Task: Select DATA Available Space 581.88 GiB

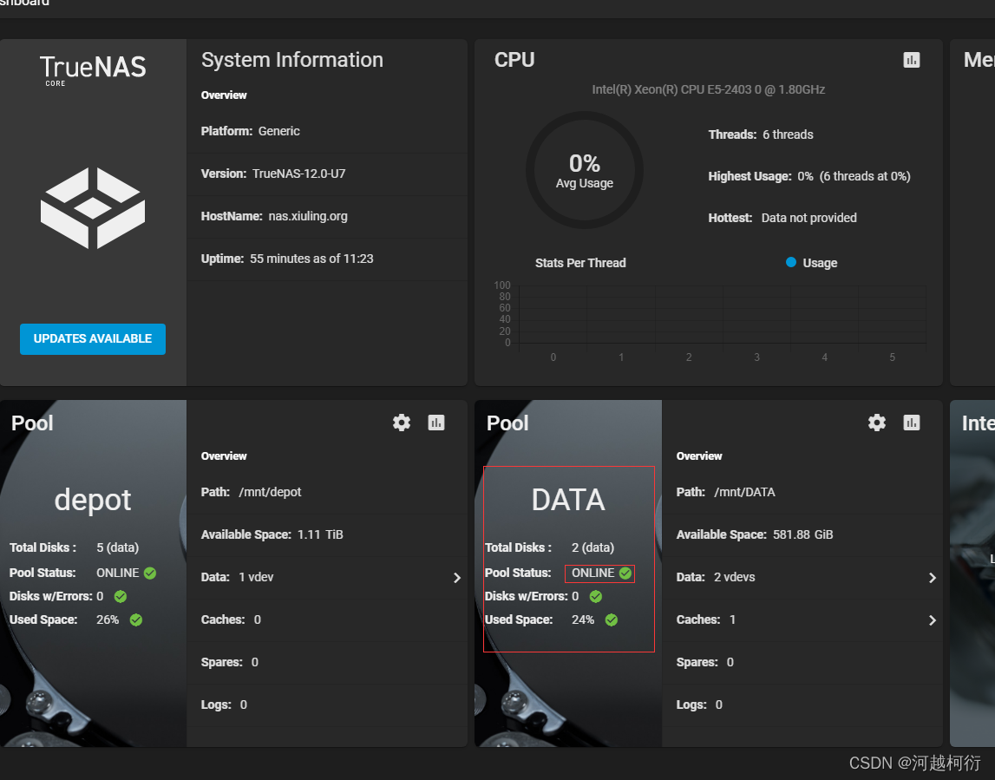Action: click(755, 535)
